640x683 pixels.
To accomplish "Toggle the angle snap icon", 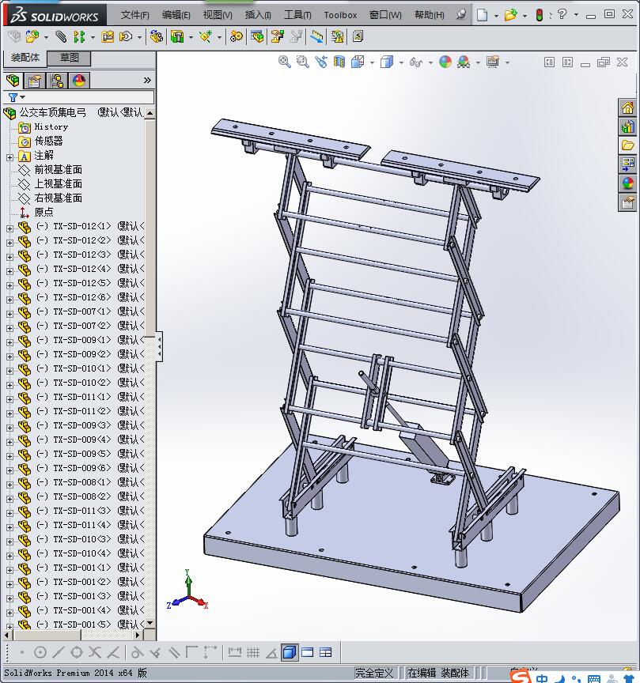I will point(271,652).
